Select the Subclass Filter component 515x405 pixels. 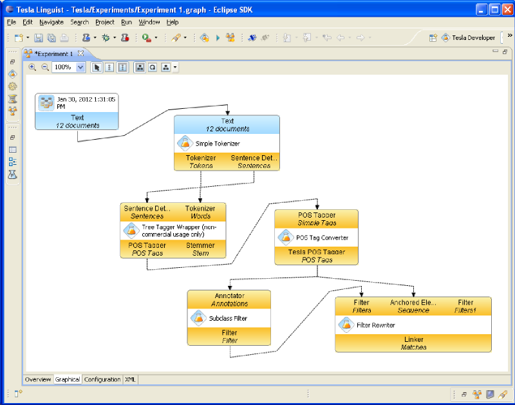pyautogui.click(x=229, y=318)
